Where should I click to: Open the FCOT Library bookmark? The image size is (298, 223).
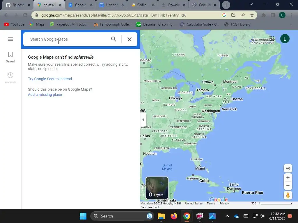pyautogui.click(x=237, y=24)
